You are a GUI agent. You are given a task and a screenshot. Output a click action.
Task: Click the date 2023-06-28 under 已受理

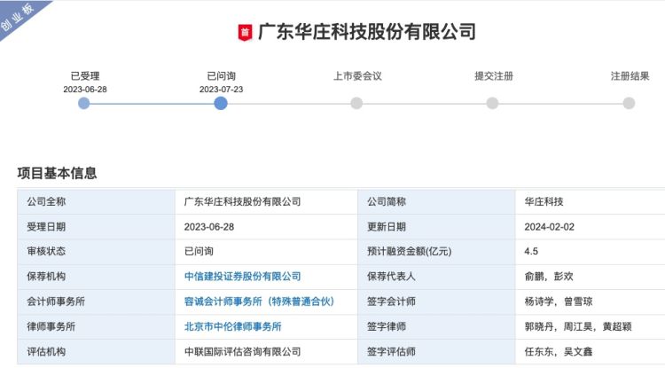pyautogui.click(x=85, y=90)
